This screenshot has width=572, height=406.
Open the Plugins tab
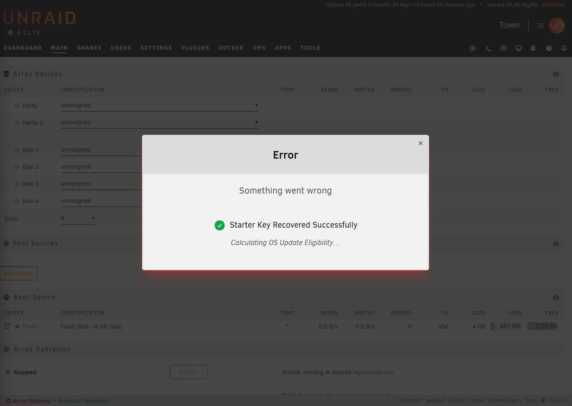[195, 48]
